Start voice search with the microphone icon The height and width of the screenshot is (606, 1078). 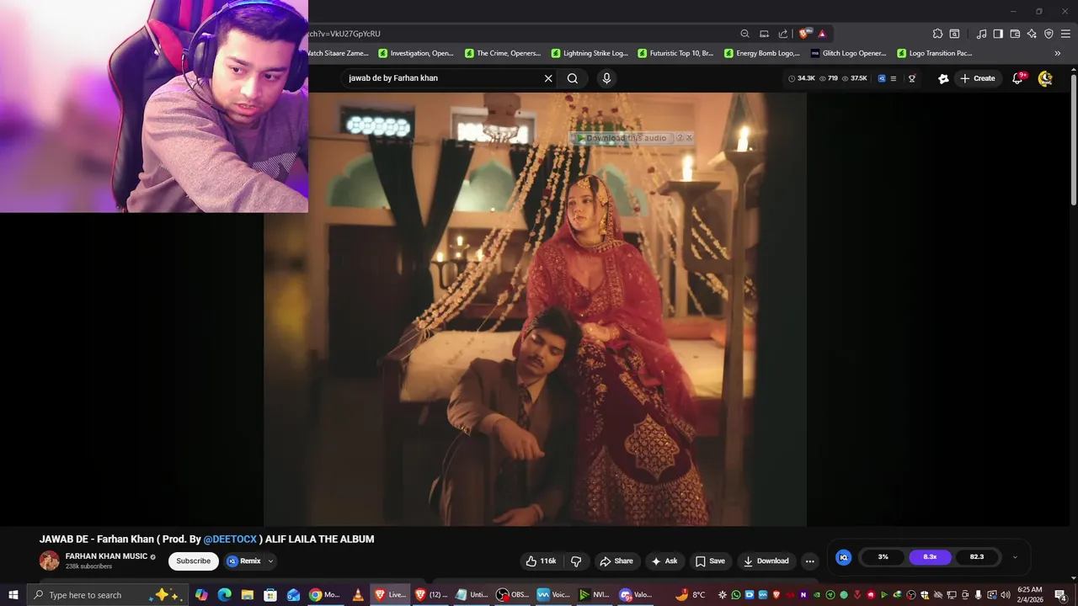coord(606,78)
